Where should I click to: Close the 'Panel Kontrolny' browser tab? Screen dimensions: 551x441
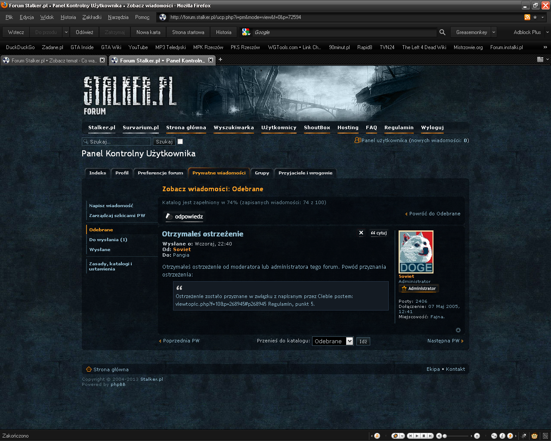click(210, 60)
